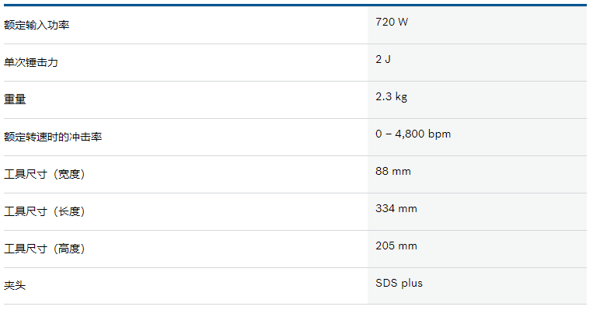Viewport: 593px width, 310px height.
Task: Select the 2 J impact energy value
Action: (x=383, y=59)
